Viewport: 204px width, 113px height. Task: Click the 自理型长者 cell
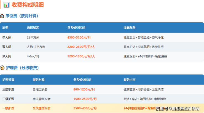point(40,90)
